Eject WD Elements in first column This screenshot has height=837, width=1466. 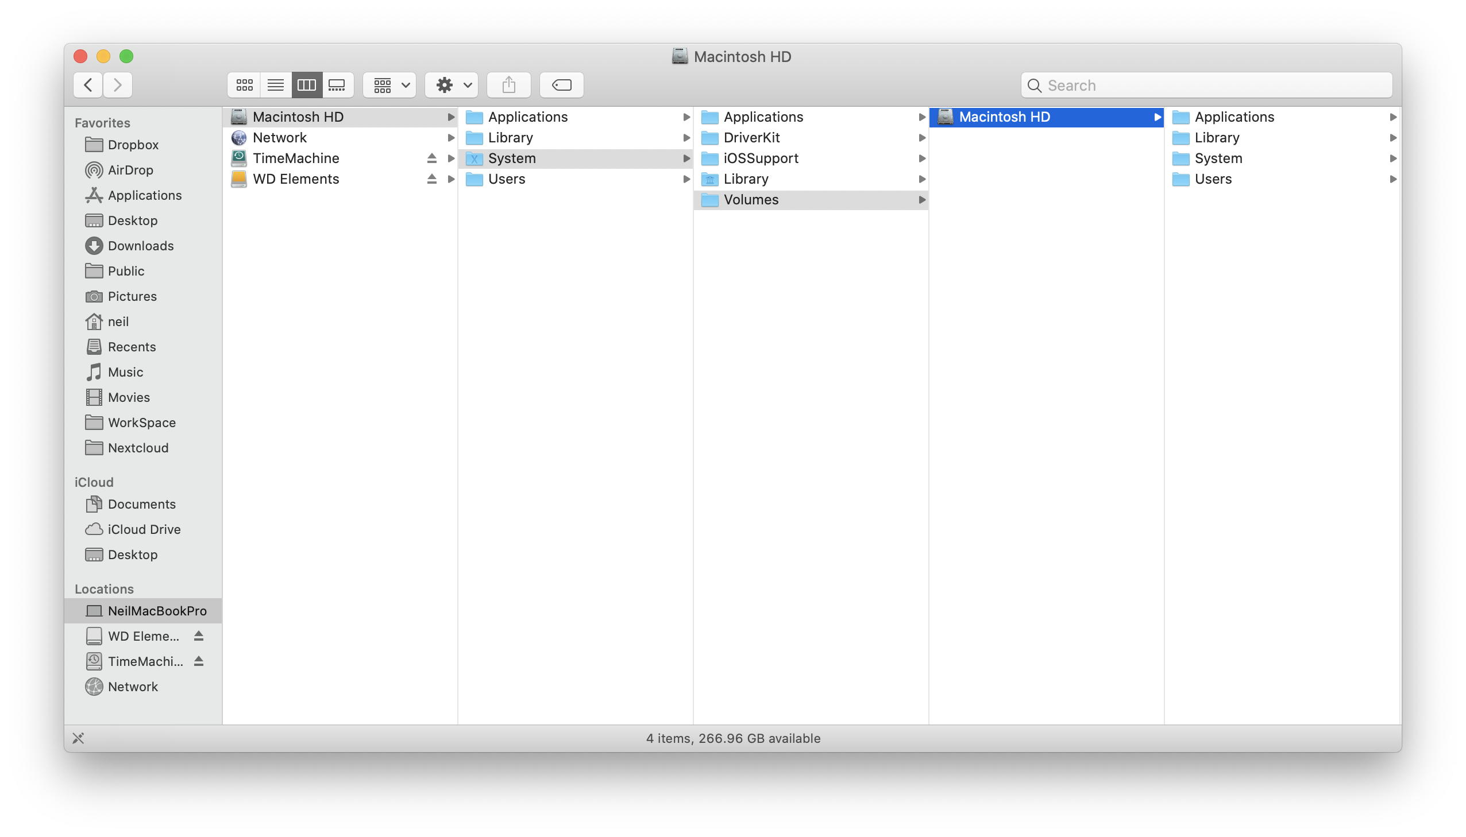(x=432, y=179)
